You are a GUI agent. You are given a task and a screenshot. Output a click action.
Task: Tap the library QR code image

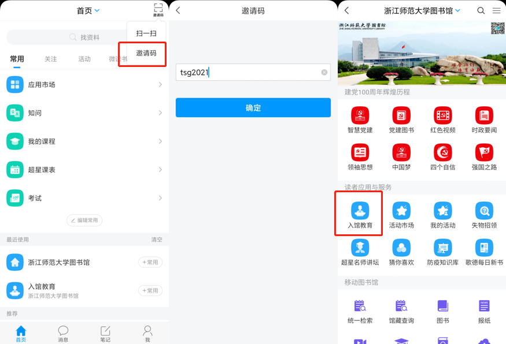[497, 28]
